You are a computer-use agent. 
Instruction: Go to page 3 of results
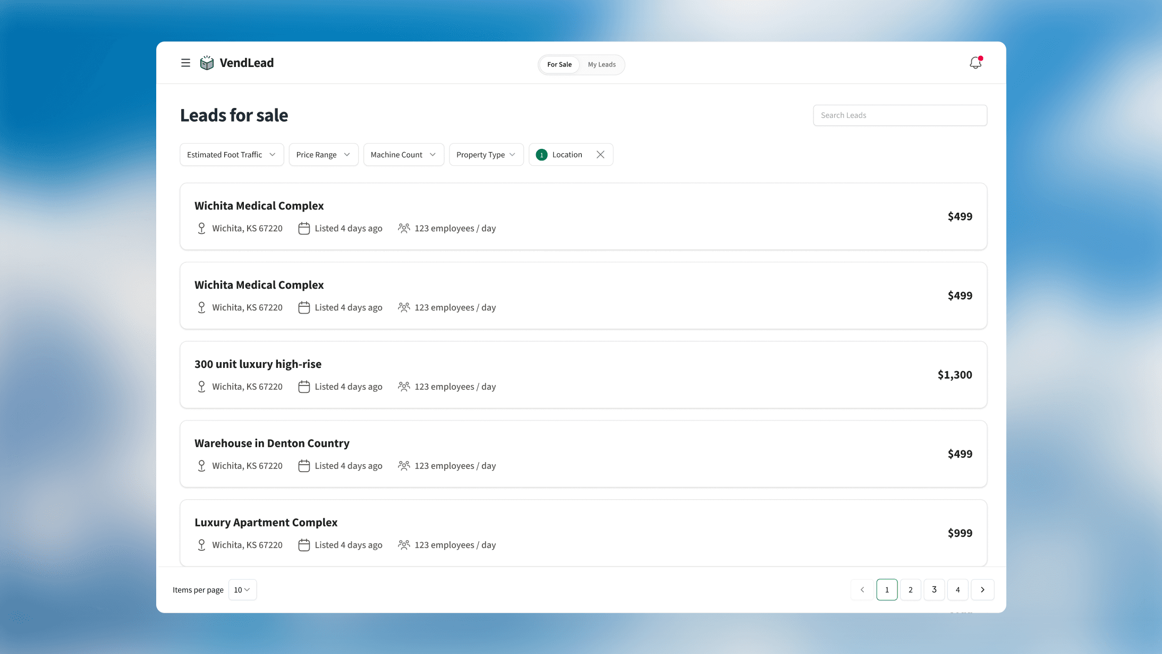click(934, 589)
